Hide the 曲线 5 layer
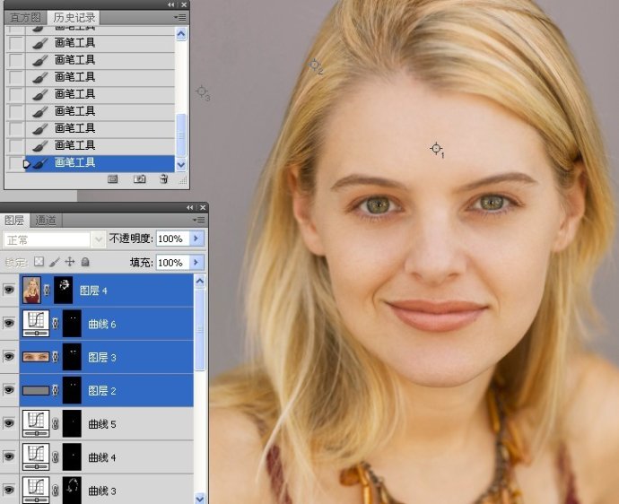 click(x=9, y=423)
